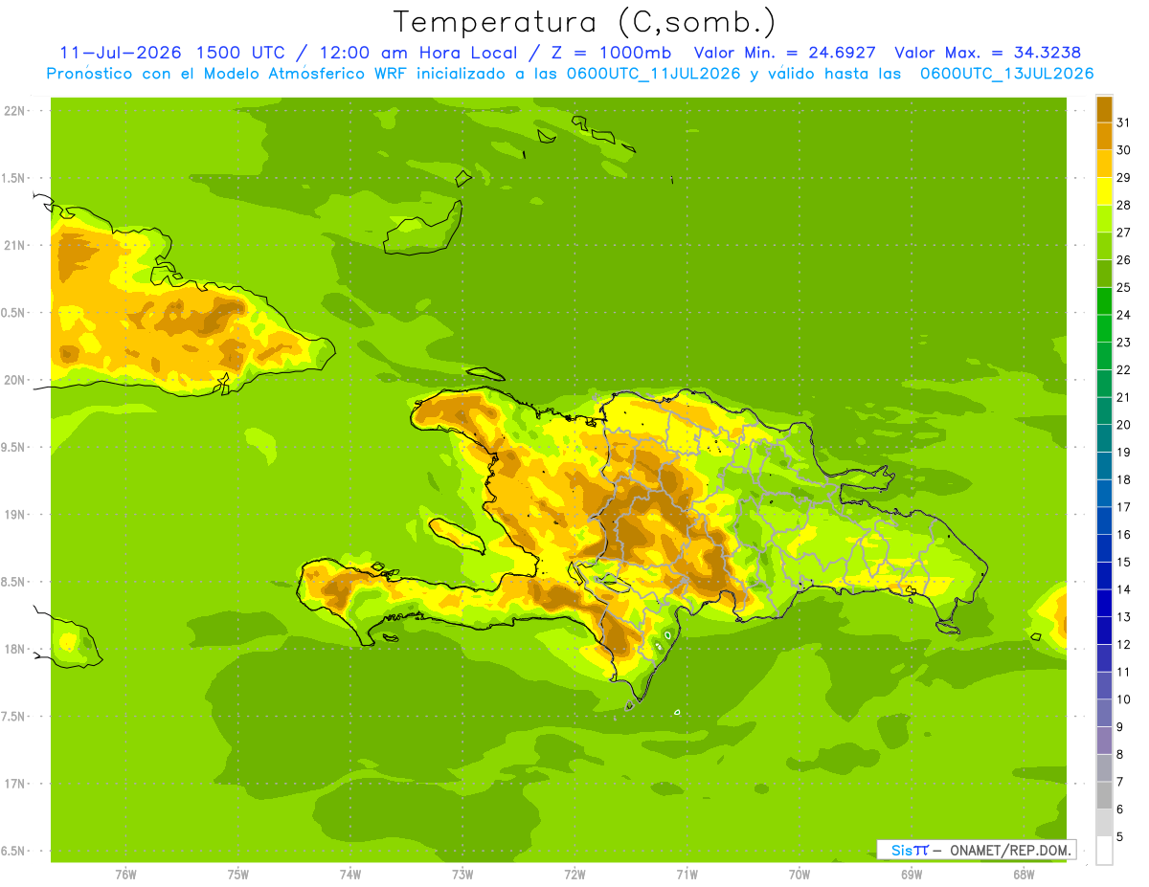Image resolution: width=1149 pixels, height=887 pixels.
Task: Click the gray swatch between 6 and 7
Action: (1104, 795)
